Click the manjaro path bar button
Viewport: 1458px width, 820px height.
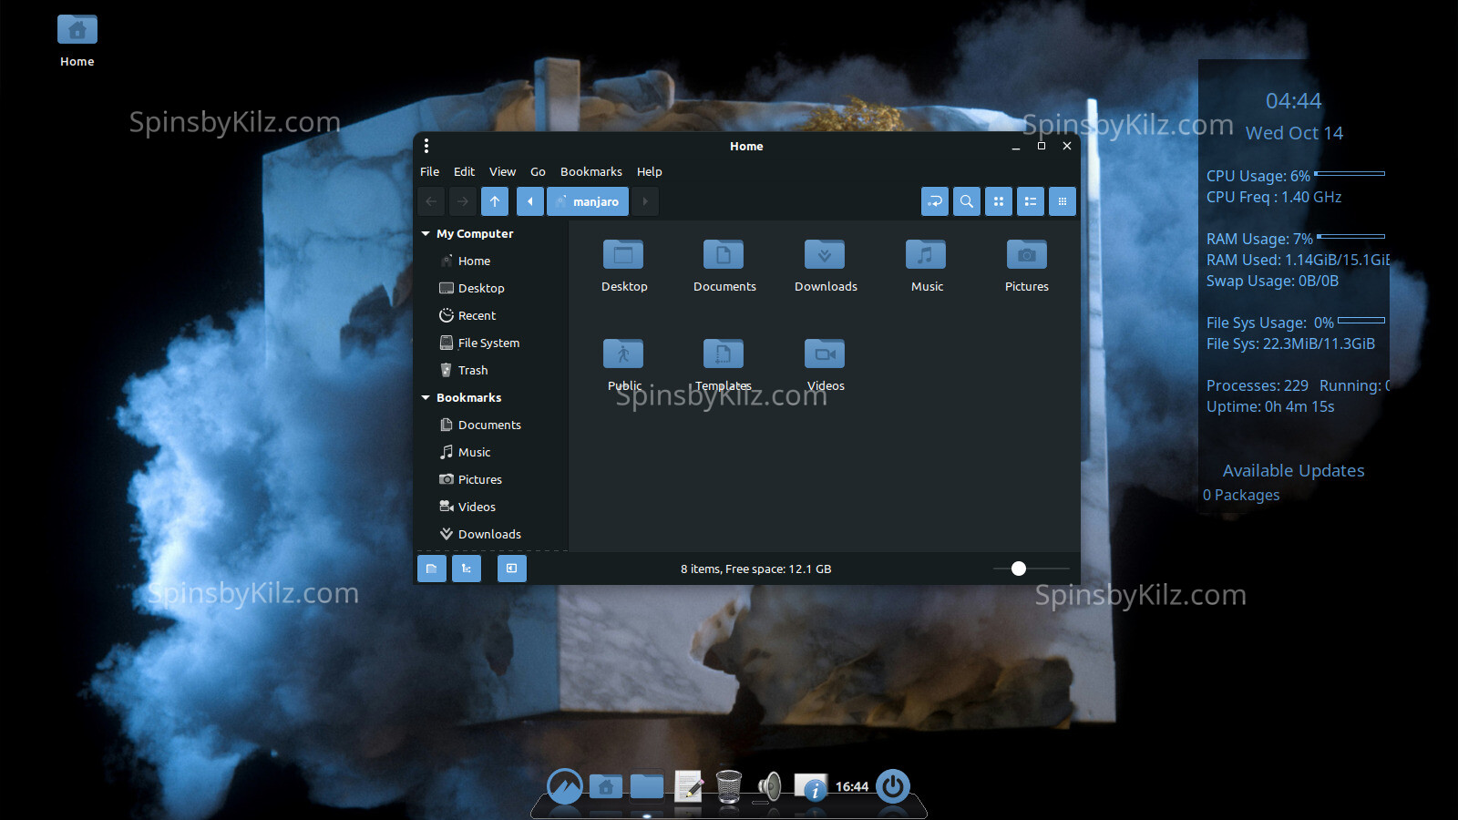(x=588, y=201)
